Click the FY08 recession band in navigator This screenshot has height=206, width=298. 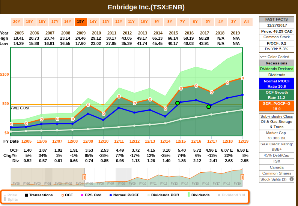click(124, 177)
